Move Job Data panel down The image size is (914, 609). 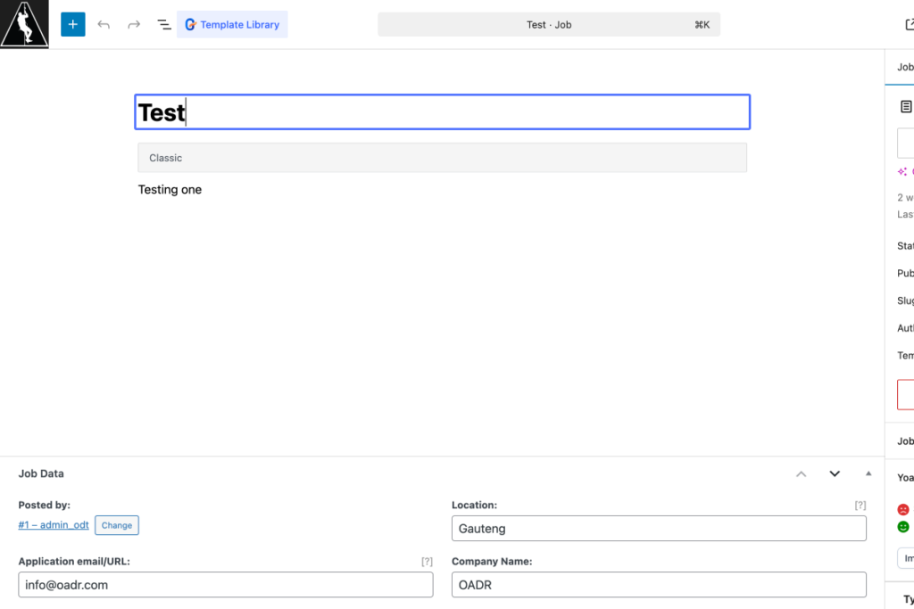[x=835, y=474]
